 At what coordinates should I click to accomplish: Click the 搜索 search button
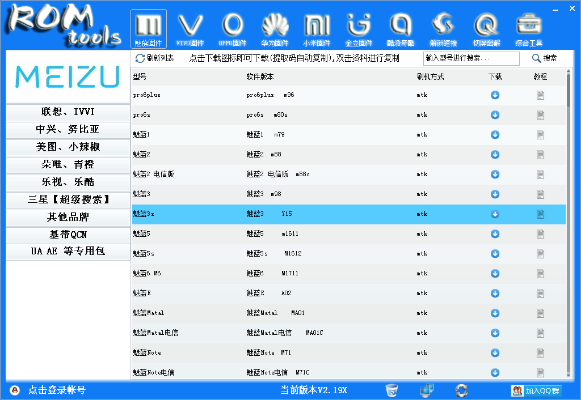click(x=544, y=58)
